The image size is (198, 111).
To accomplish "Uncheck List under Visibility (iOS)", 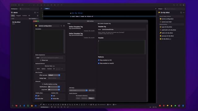I will coord(52,96).
